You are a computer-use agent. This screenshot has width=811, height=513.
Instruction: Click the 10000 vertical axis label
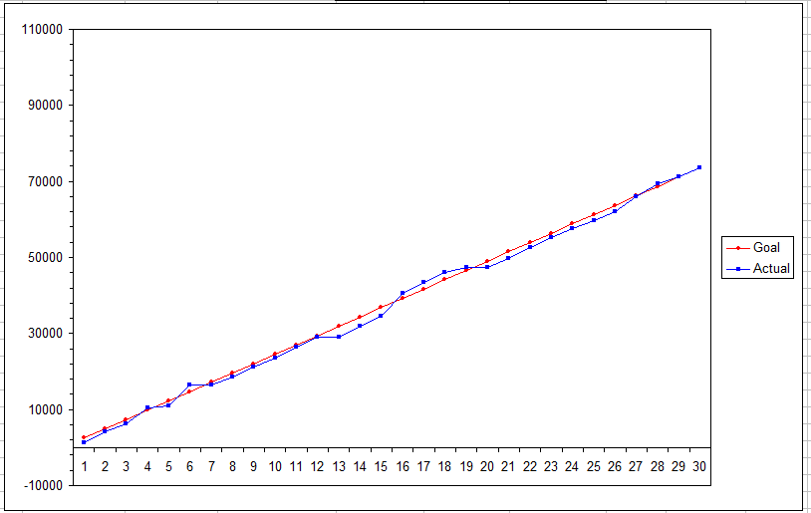[44, 409]
